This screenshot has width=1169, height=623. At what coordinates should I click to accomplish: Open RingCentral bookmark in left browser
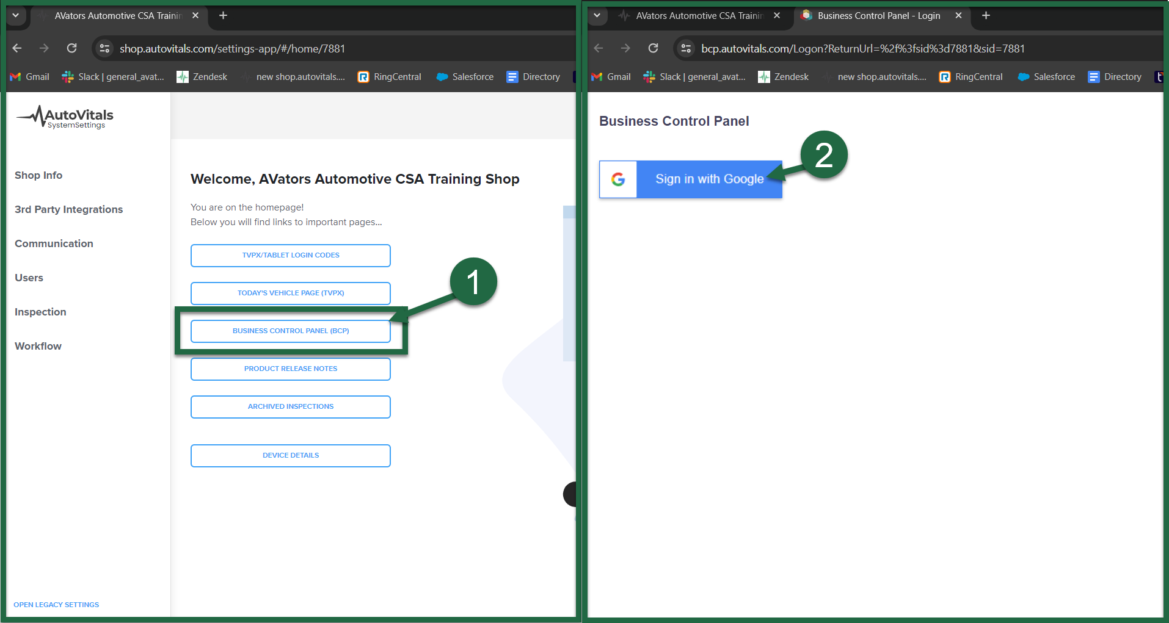pos(389,77)
